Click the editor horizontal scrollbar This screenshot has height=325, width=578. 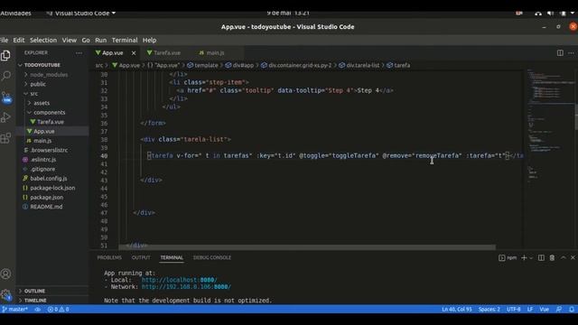(307, 247)
